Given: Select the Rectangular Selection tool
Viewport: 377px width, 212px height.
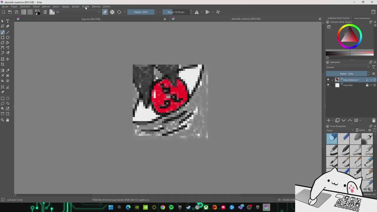Looking at the screenshot, I should [3, 99].
